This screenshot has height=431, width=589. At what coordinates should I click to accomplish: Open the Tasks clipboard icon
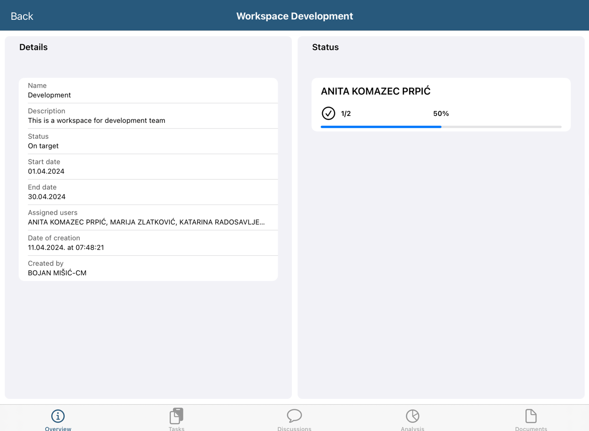pos(176,416)
